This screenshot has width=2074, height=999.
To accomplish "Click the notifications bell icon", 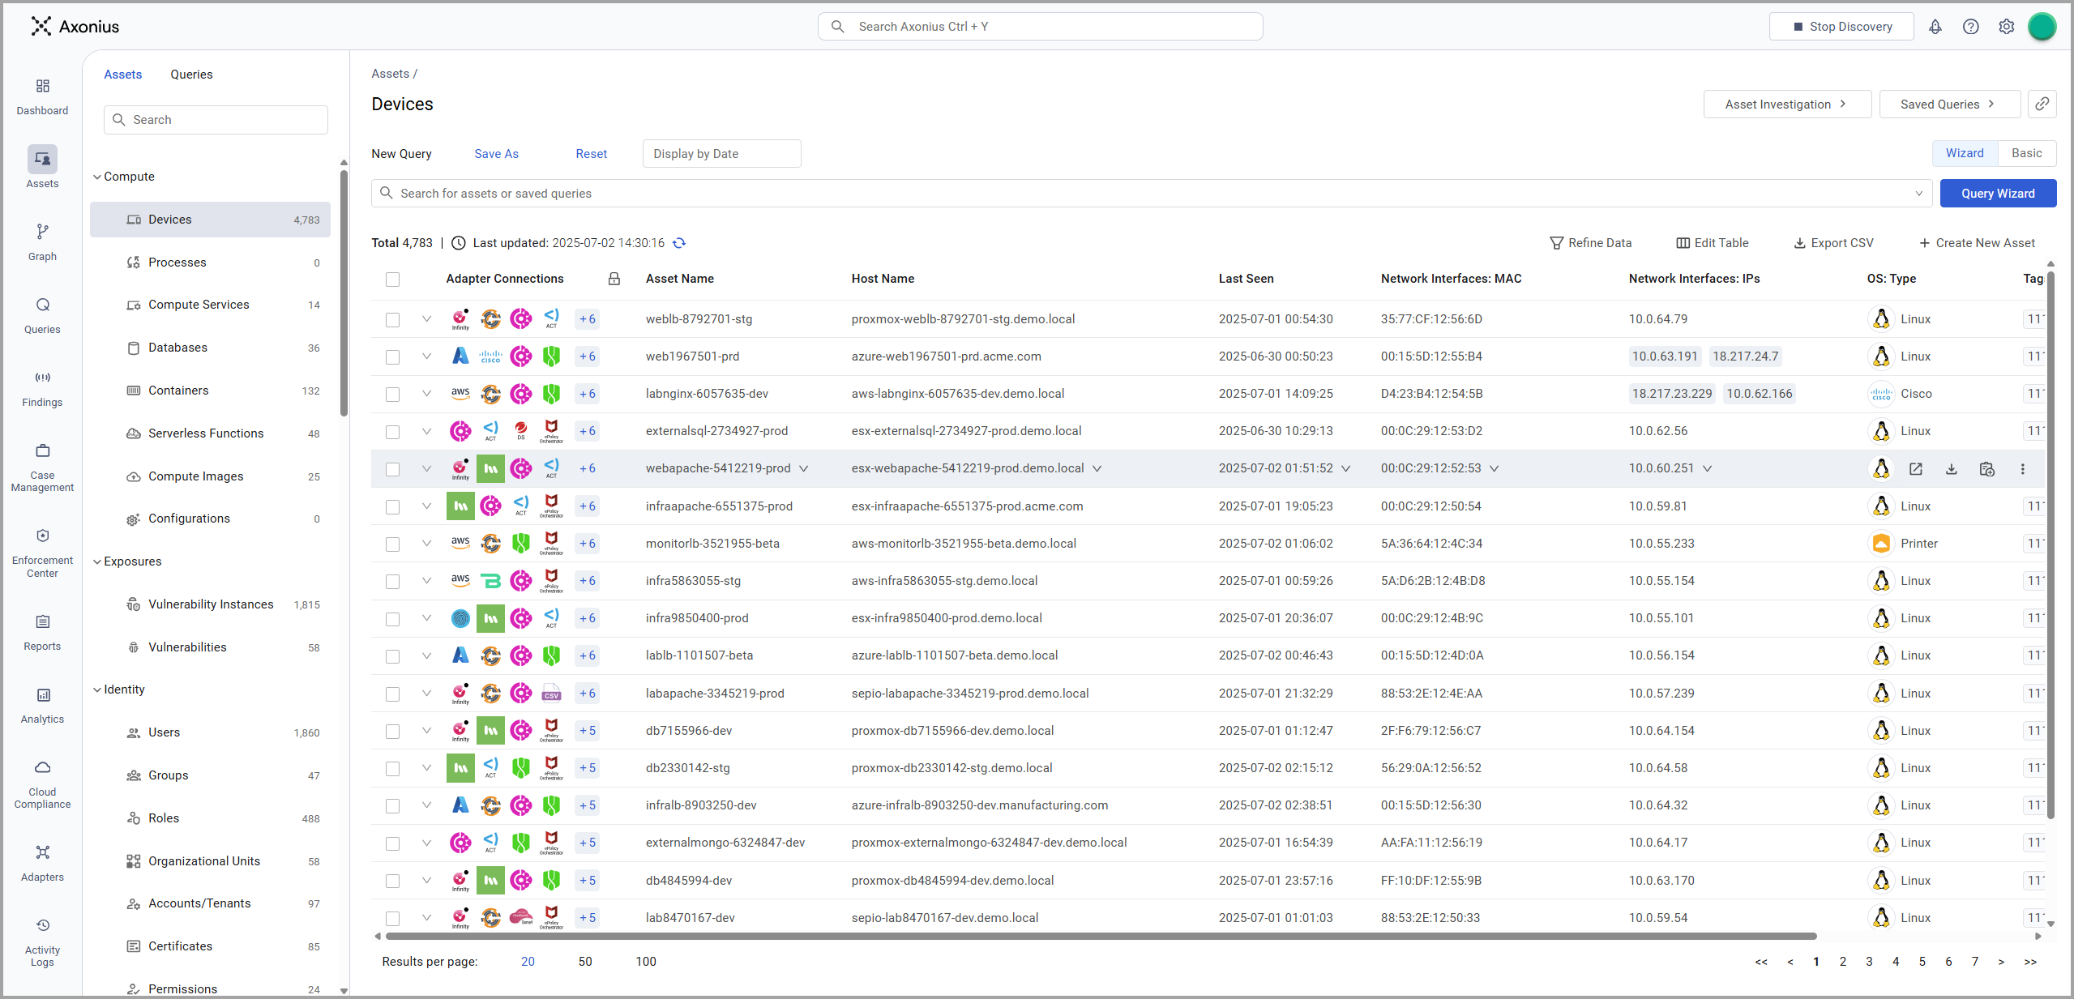I will point(1935,27).
